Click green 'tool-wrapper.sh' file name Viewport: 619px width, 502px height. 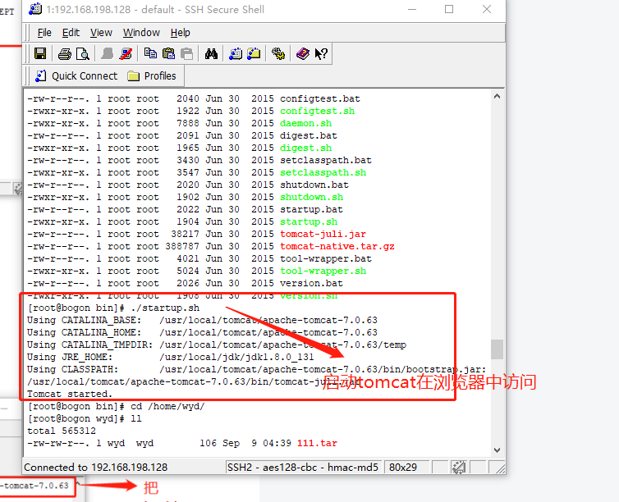323,271
